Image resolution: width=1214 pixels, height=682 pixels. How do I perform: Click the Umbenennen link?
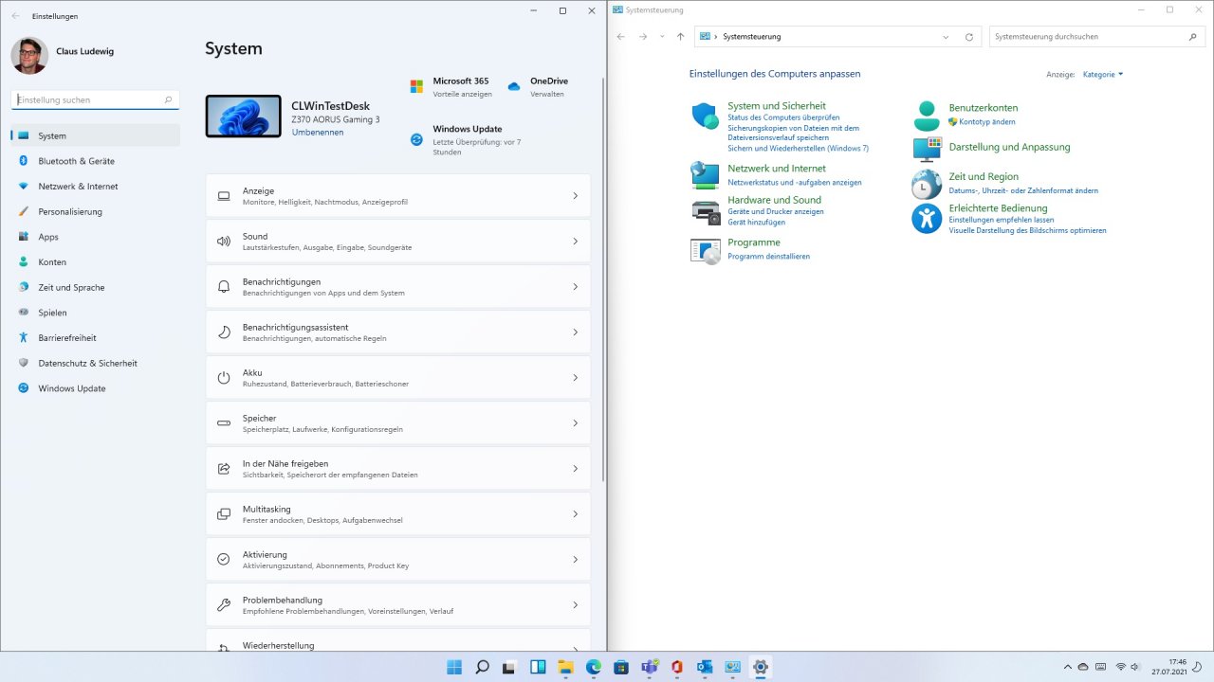coord(318,133)
